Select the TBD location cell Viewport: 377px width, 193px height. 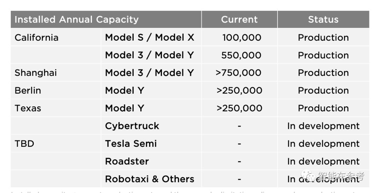tap(24, 144)
